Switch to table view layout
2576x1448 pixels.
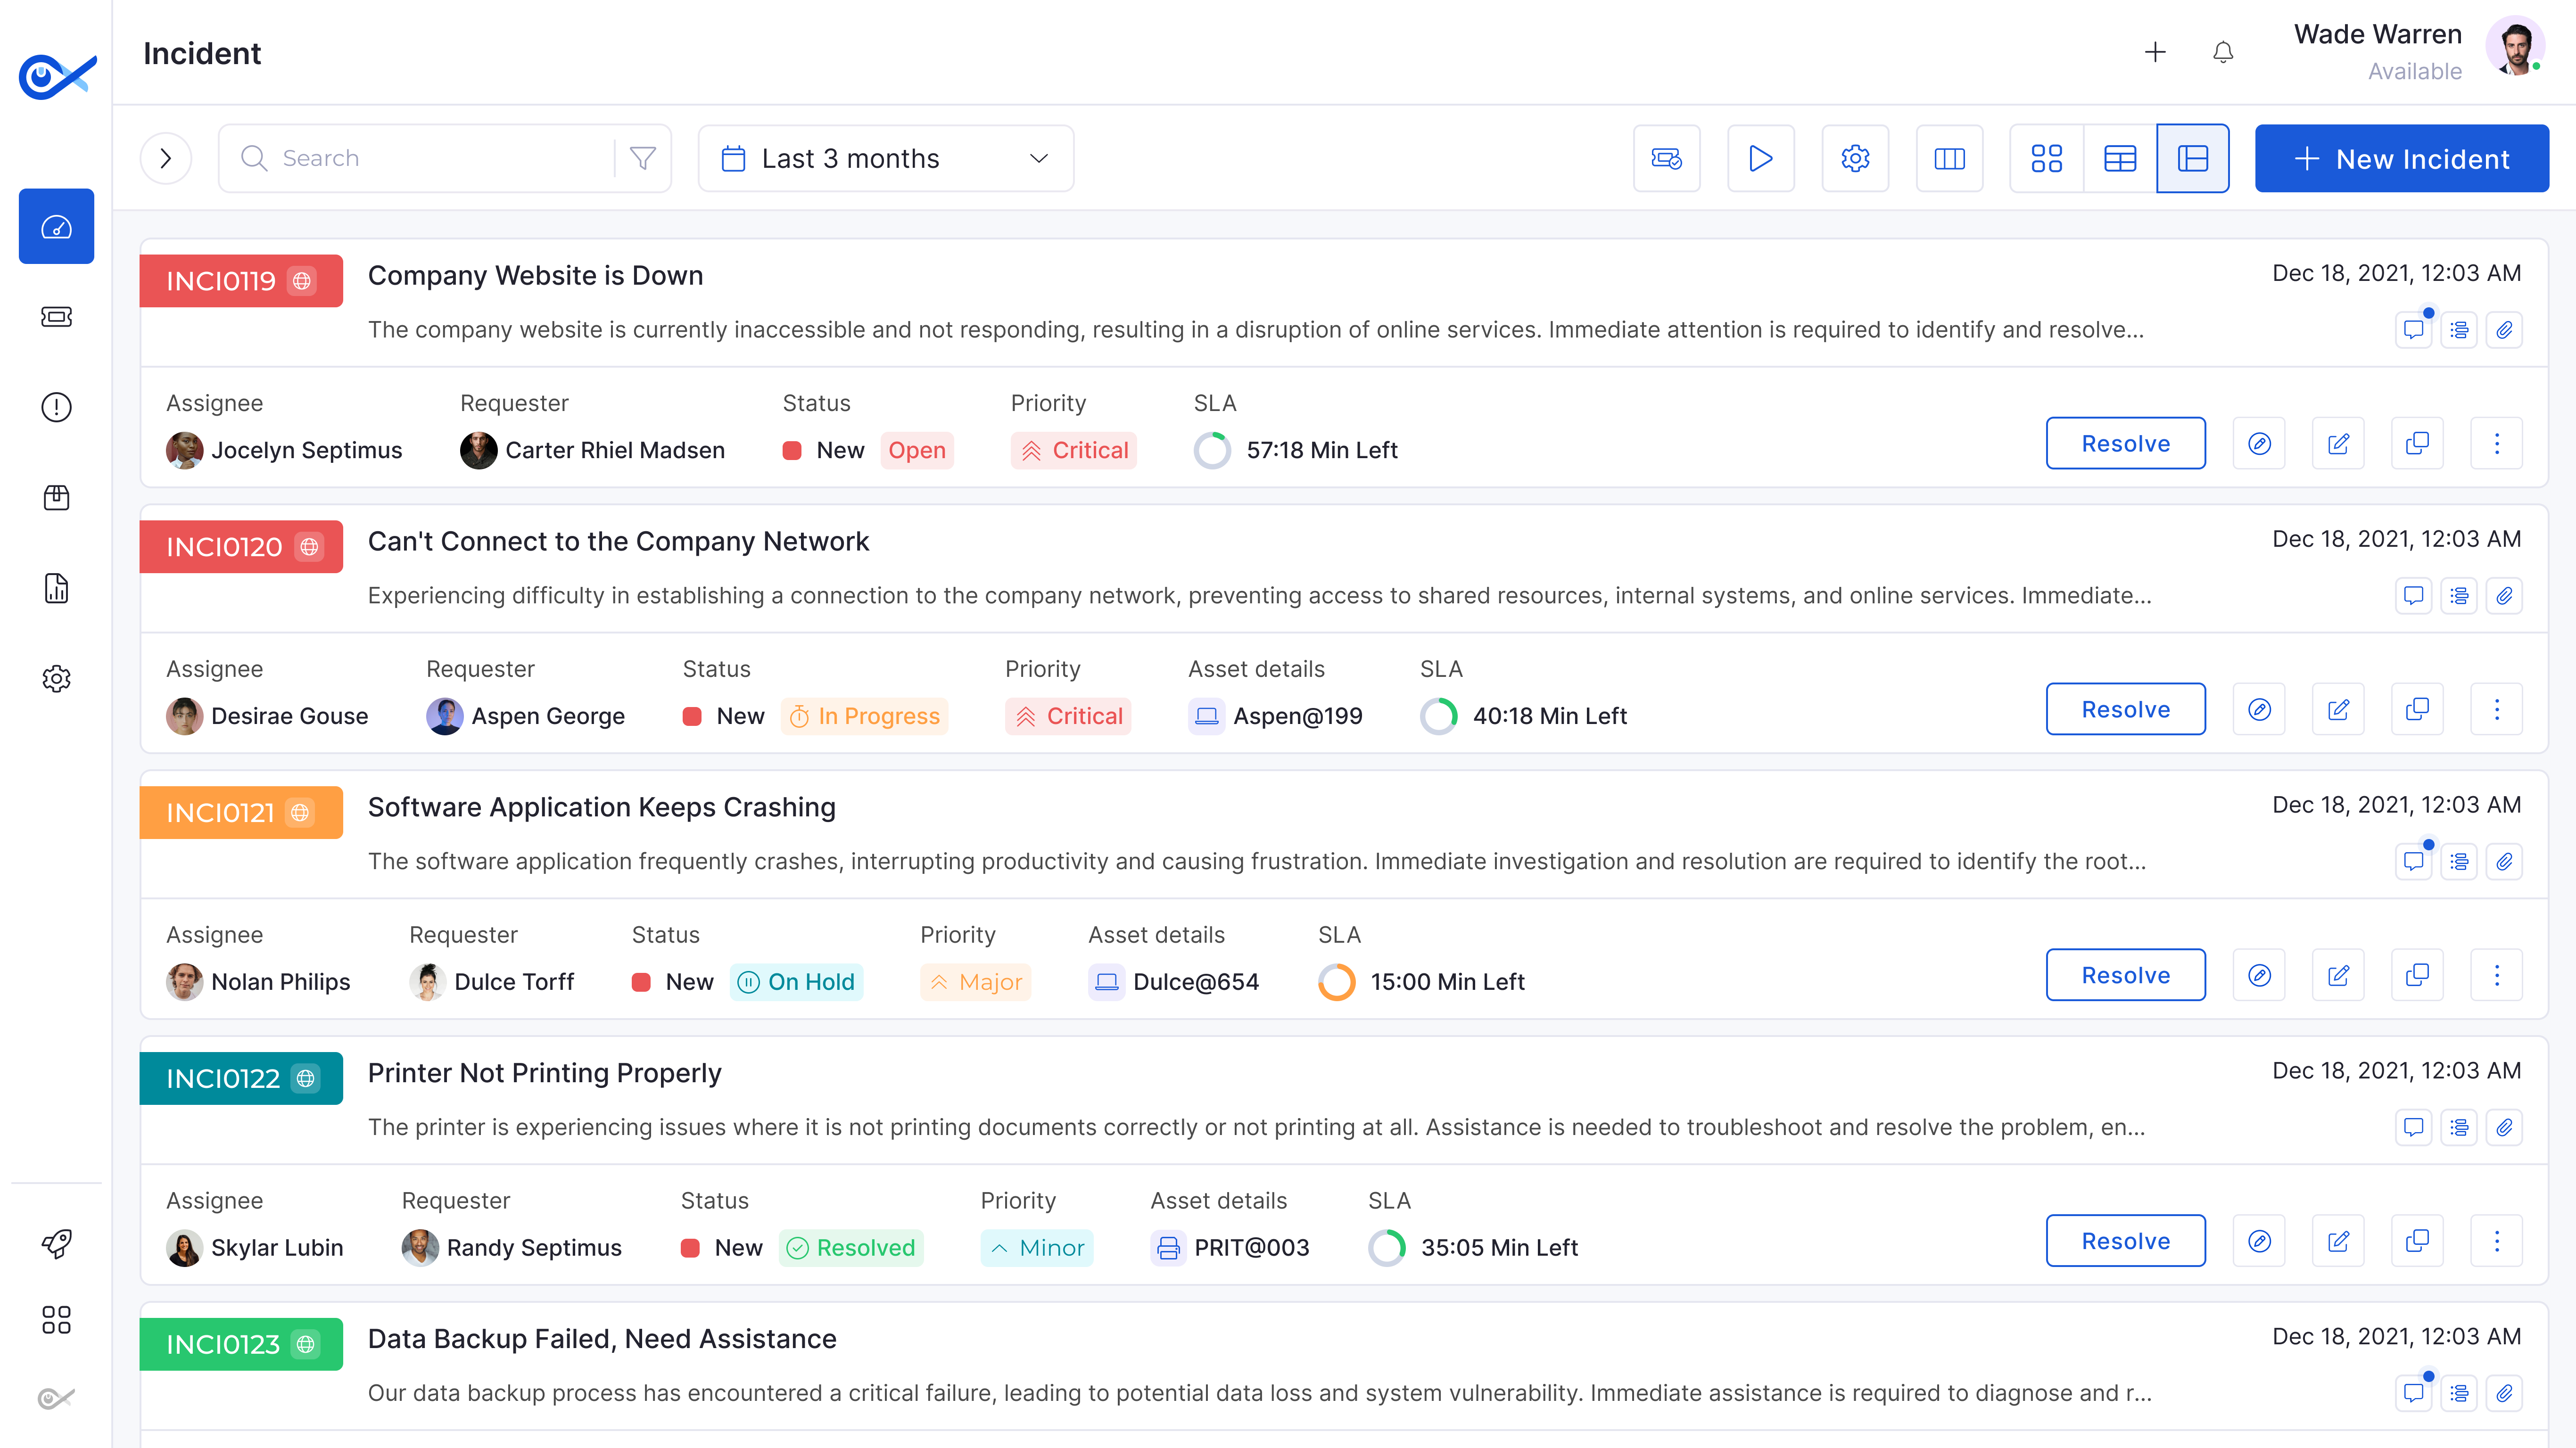(x=2120, y=158)
